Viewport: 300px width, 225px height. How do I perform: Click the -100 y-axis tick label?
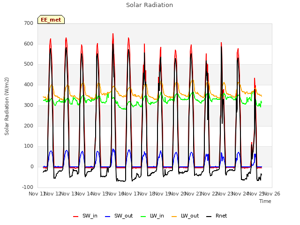28,187
